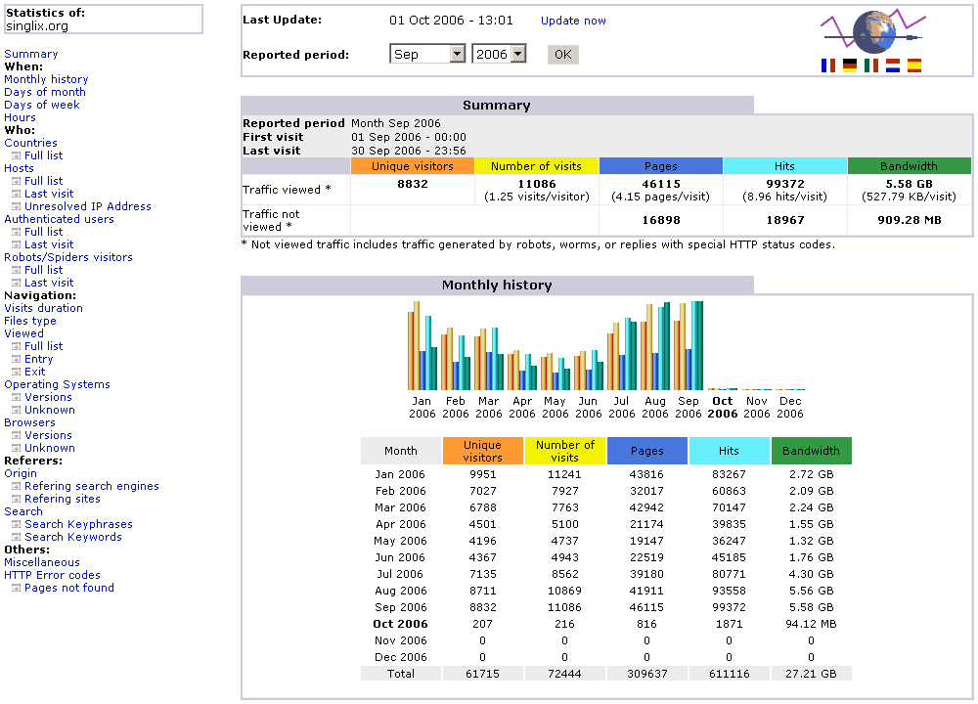
Task: Go to Visits duration in Navigation
Action: pos(43,308)
